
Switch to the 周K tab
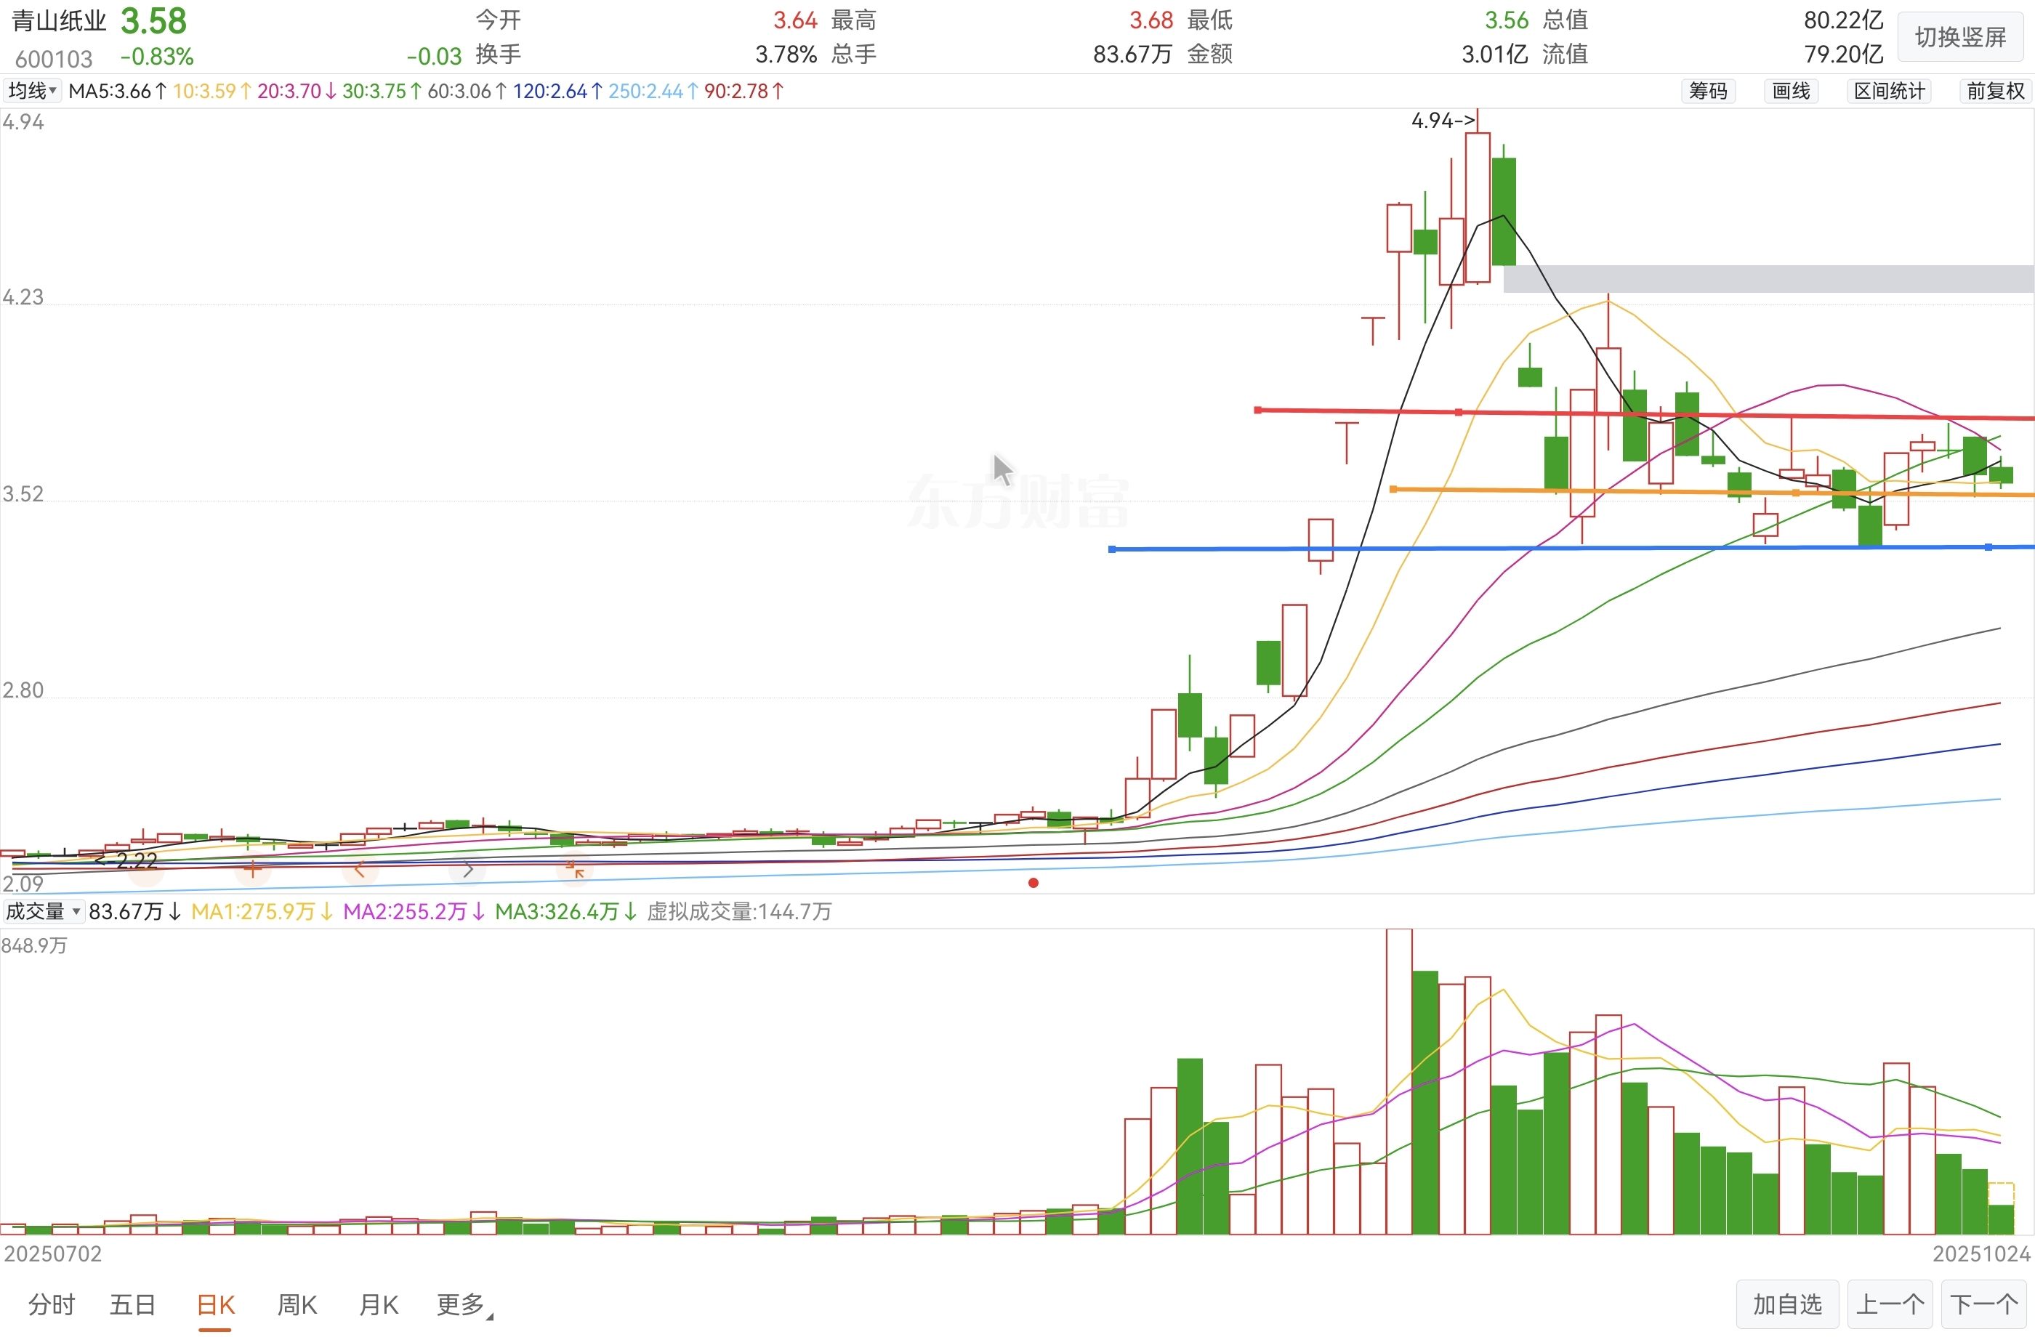click(x=297, y=1304)
